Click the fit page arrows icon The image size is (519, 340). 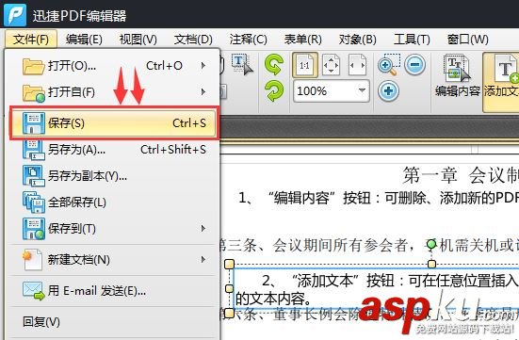click(331, 65)
